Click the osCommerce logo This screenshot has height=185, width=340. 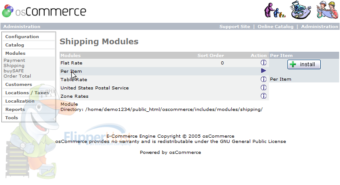pos(44,11)
